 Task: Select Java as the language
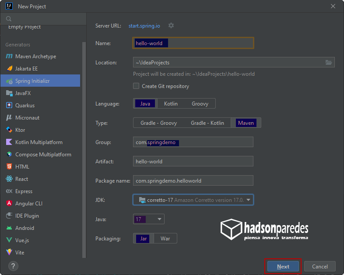point(145,104)
